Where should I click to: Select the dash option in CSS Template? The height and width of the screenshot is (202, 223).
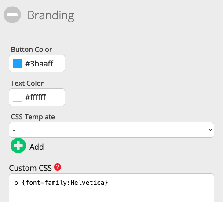coord(14,130)
